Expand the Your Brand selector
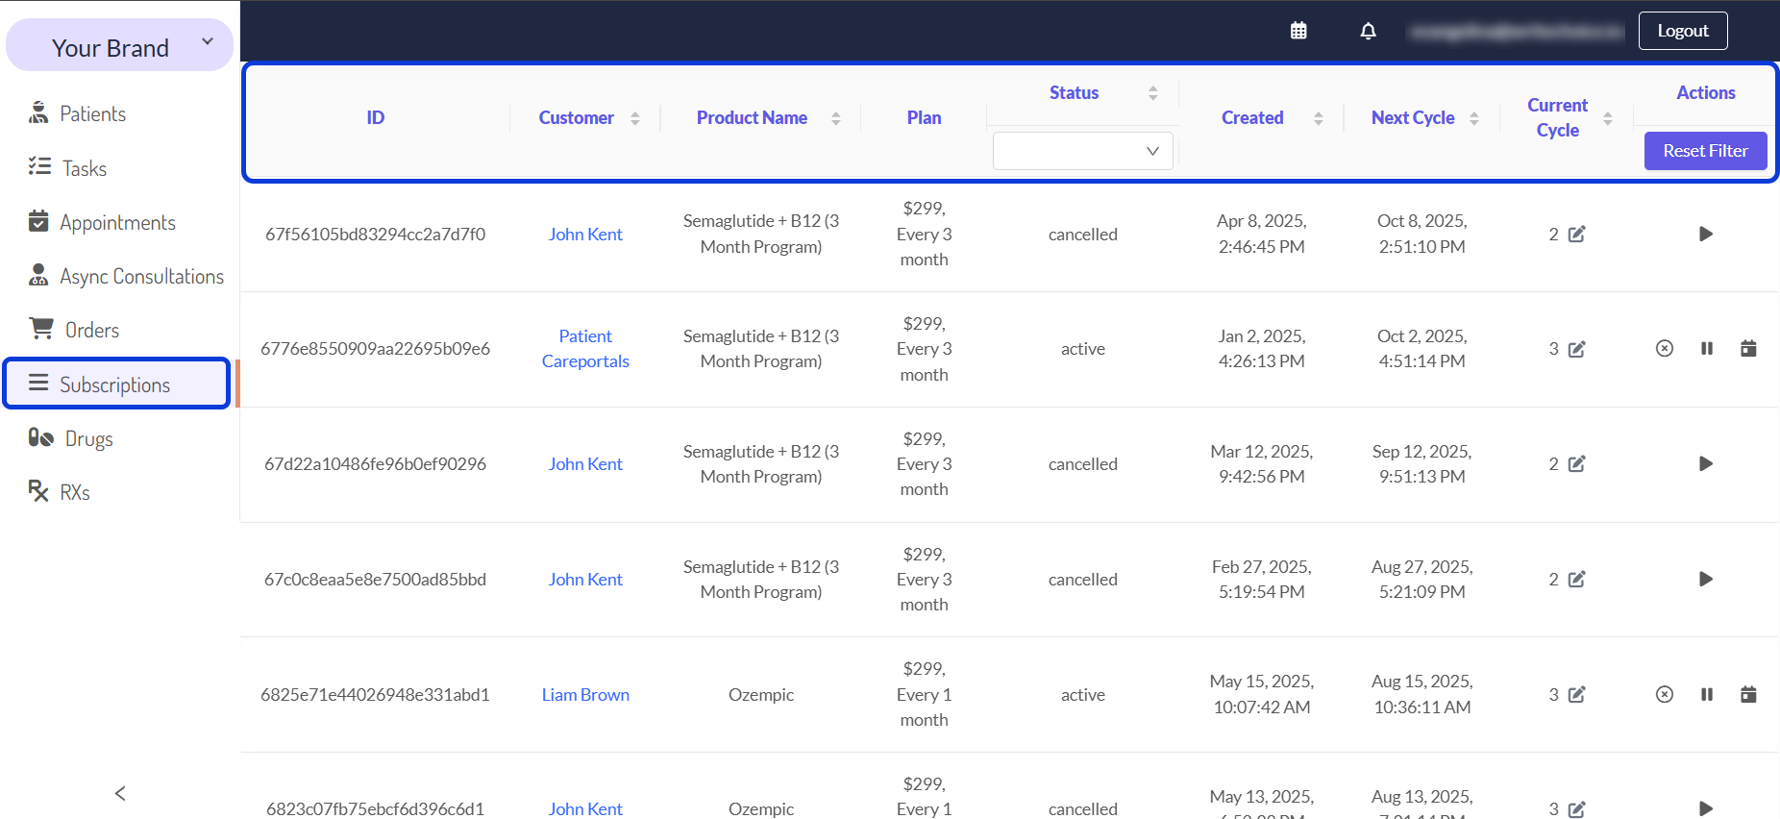 (119, 45)
